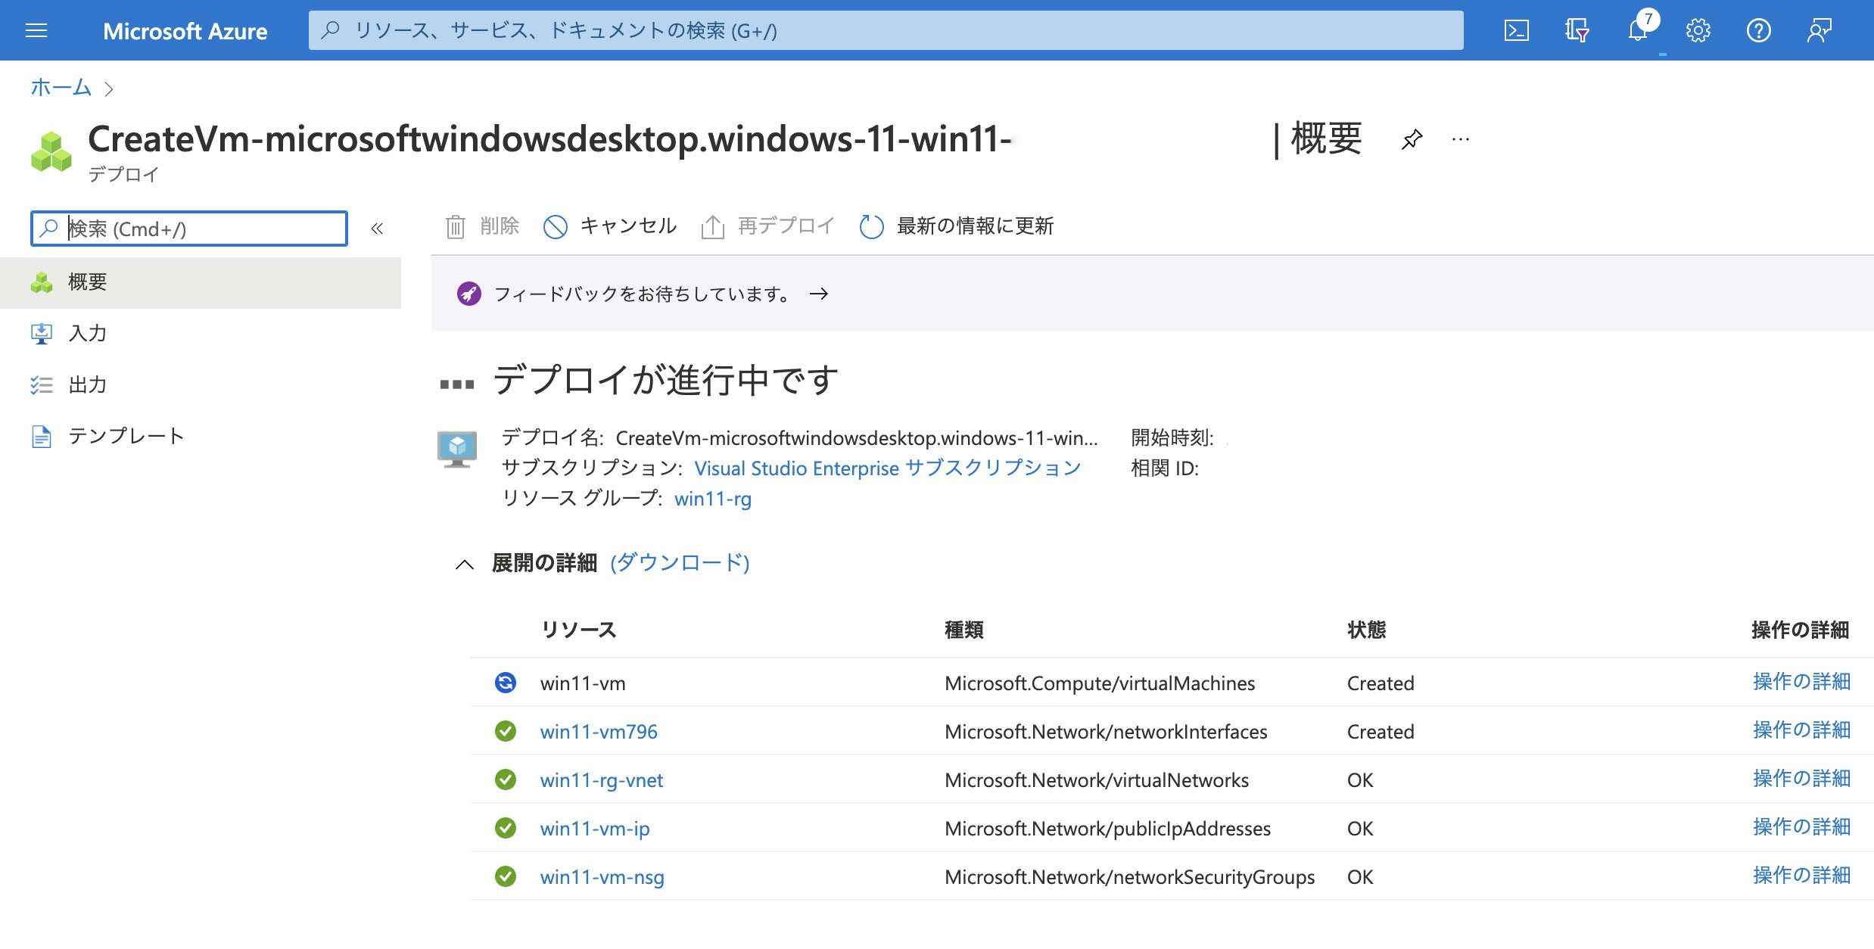This screenshot has height=949, width=1874.
Task: Switch to the 入力 sidebar section
Action: [x=86, y=333]
